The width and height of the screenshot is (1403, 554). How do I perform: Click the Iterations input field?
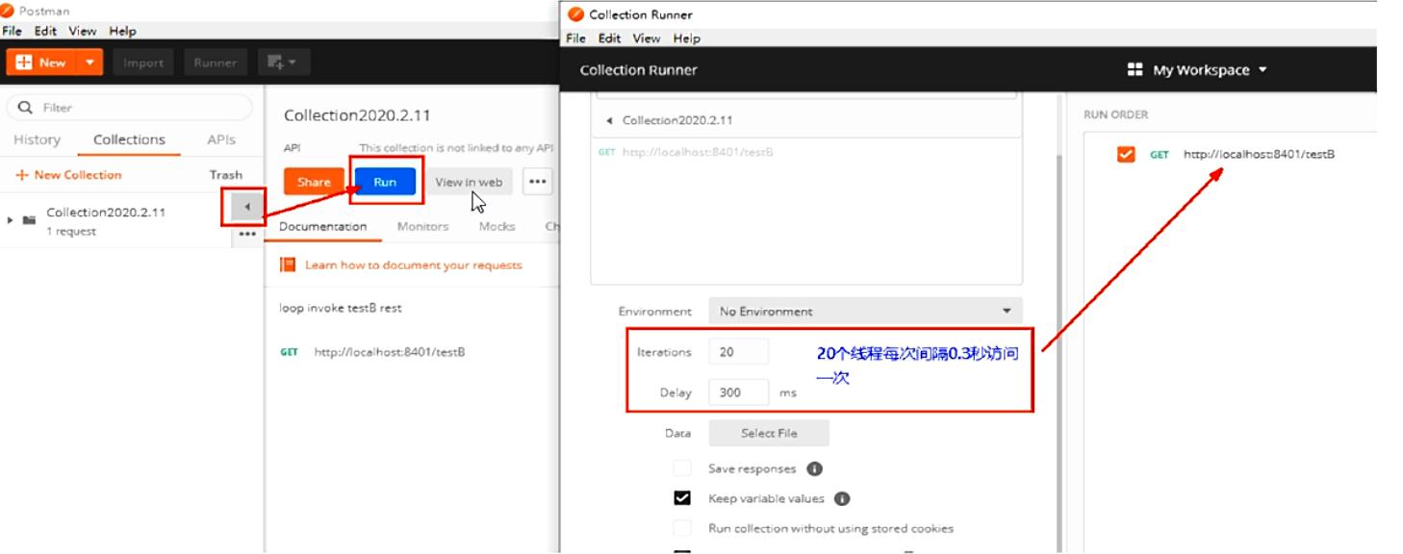(738, 352)
